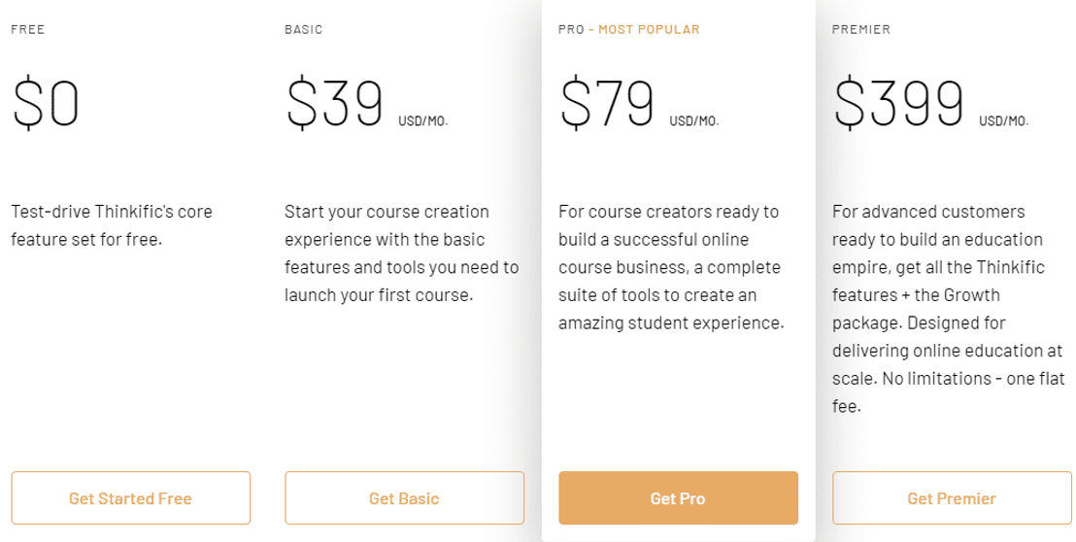1076x542 pixels.
Task: Click the Get Started Free button
Action: tap(130, 498)
